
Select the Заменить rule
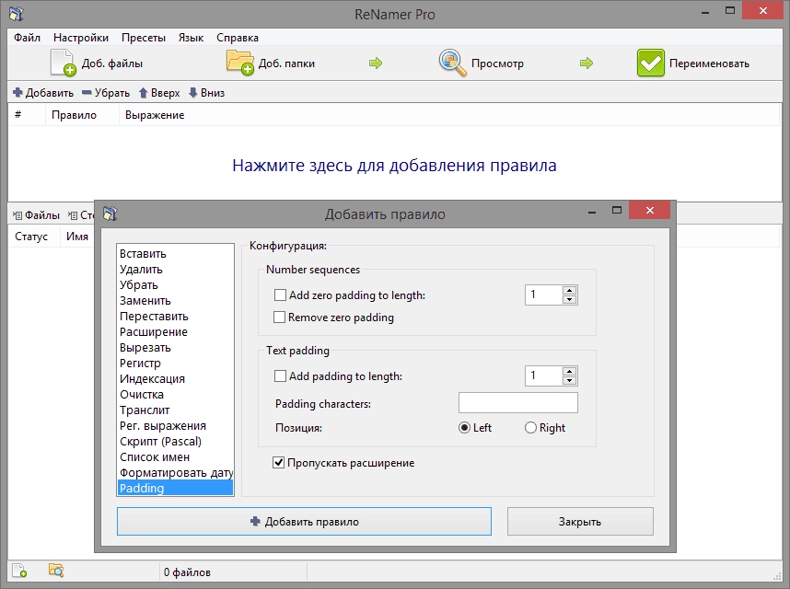(x=175, y=301)
